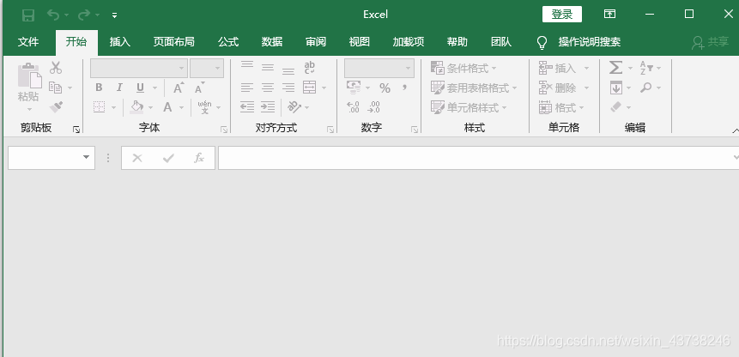Click the Borders icon
This screenshot has height=357, width=739.
coord(99,107)
